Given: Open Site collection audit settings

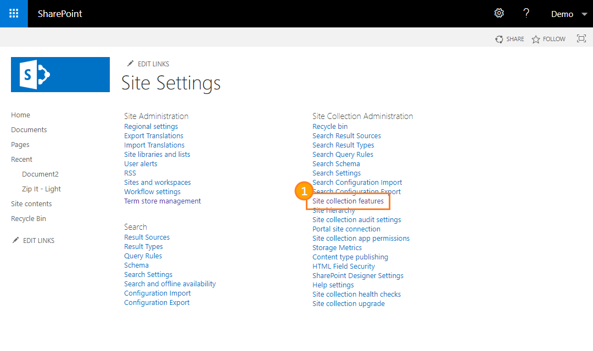Looking at the screenshot, I should tap(357, 219).
